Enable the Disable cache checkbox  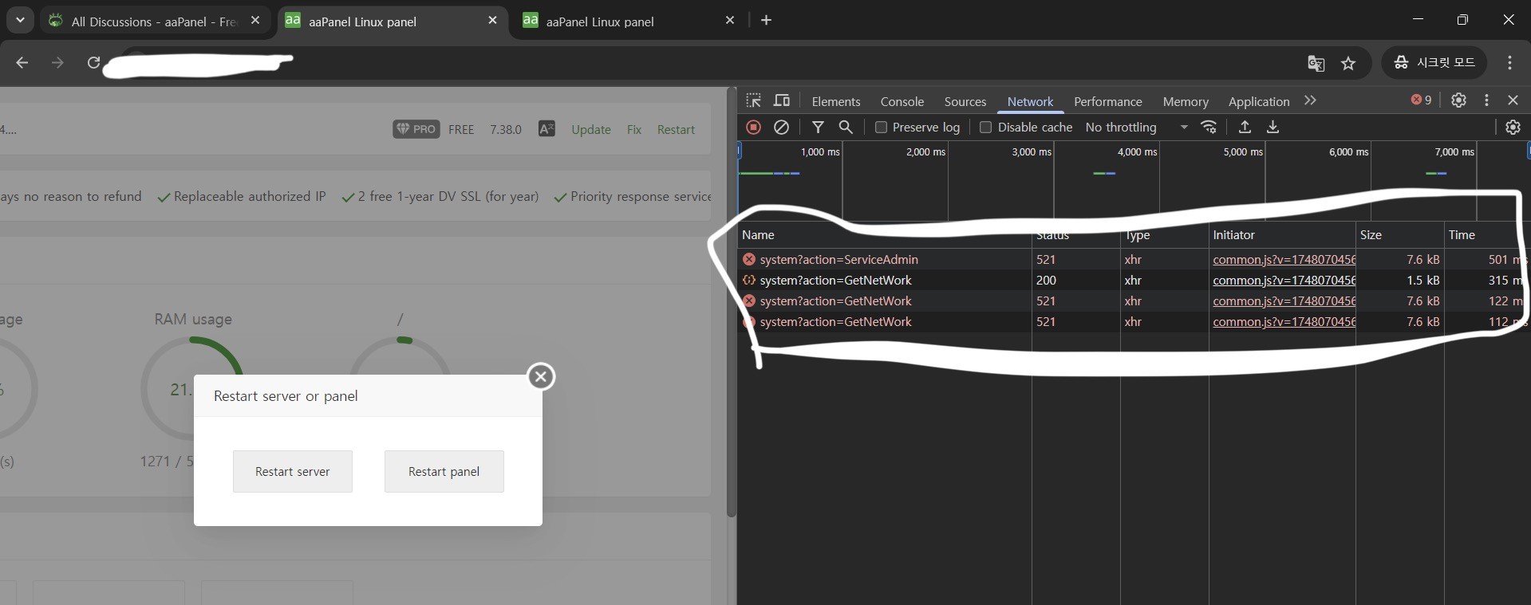tap(986, 128)
